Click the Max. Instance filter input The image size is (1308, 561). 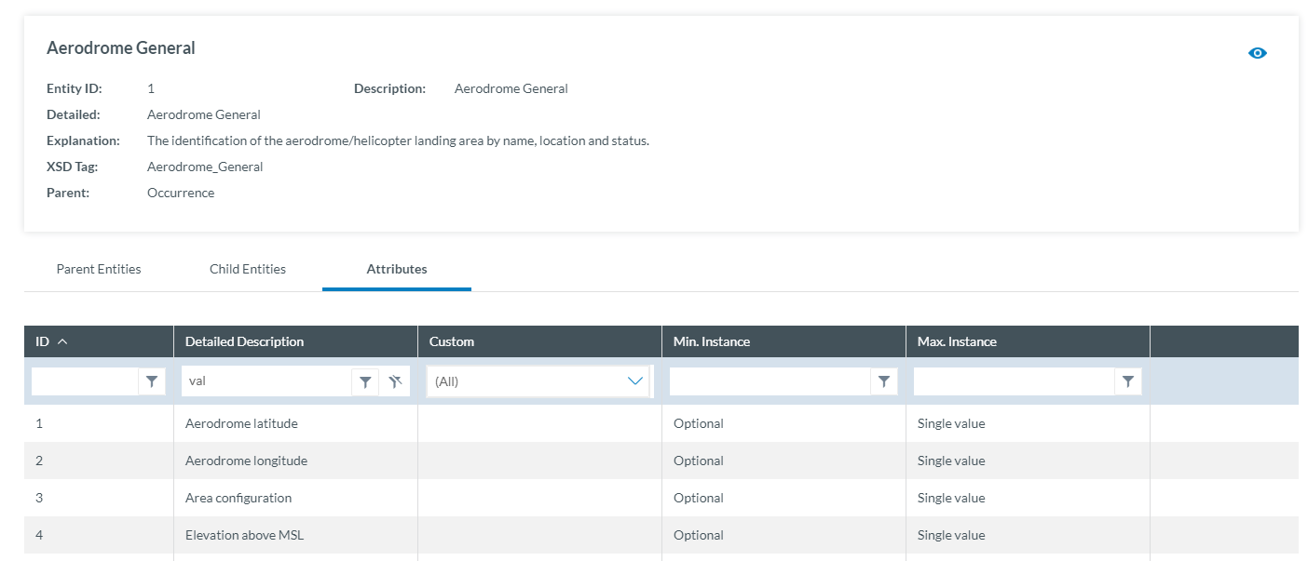pyautogui.click(x=1014, y=381)
